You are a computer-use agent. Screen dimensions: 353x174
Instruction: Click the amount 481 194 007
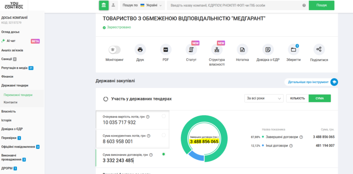pos(325,146)
